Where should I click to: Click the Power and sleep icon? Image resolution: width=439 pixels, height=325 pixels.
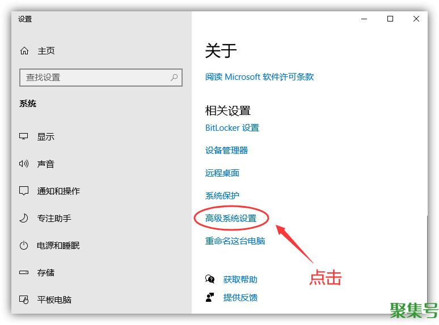point(24,245)
